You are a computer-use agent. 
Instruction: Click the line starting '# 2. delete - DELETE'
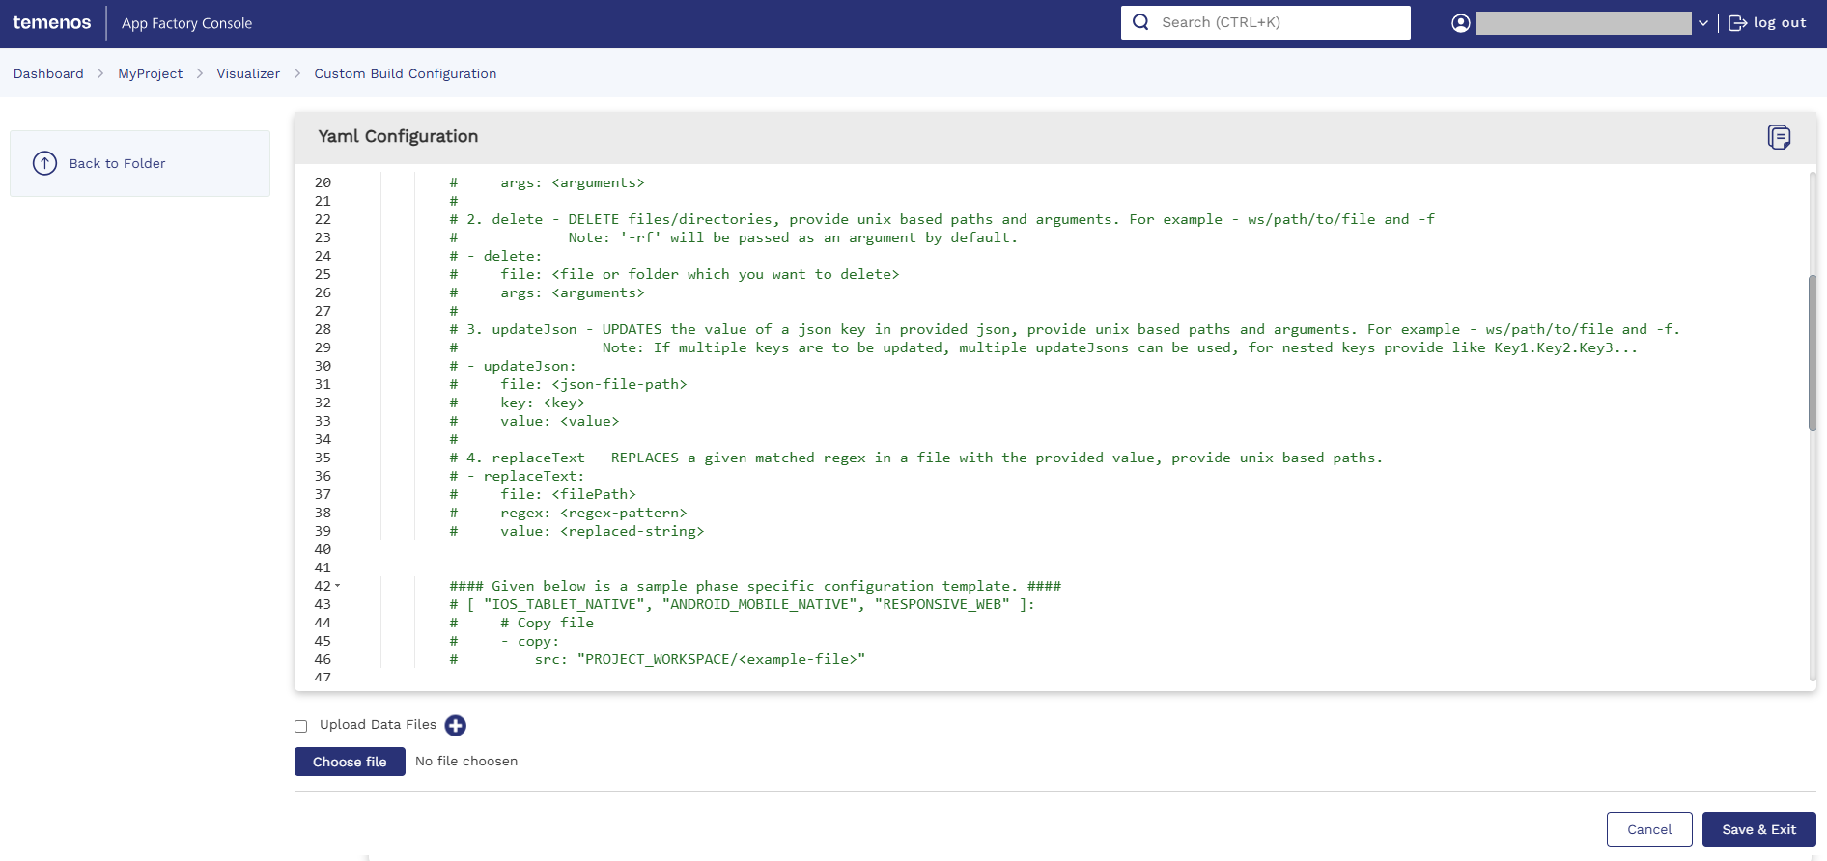(x=942, y=219)
